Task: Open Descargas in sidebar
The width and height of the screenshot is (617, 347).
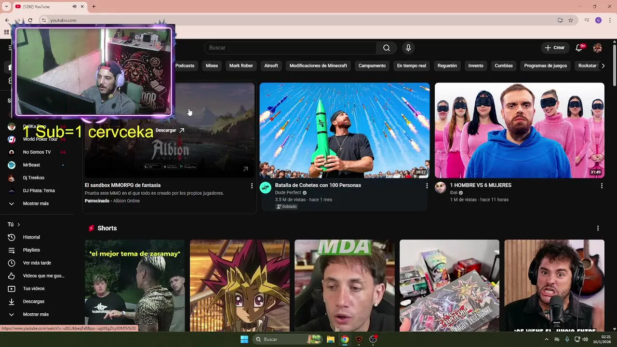Action: point(37,301)
